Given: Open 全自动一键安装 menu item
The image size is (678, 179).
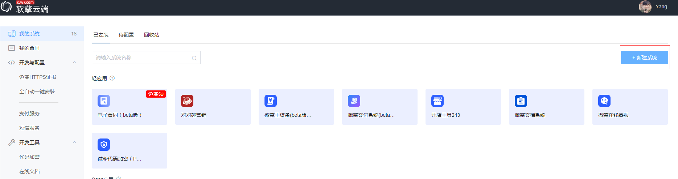Looking at the screenshot, I should click(37, 91).
